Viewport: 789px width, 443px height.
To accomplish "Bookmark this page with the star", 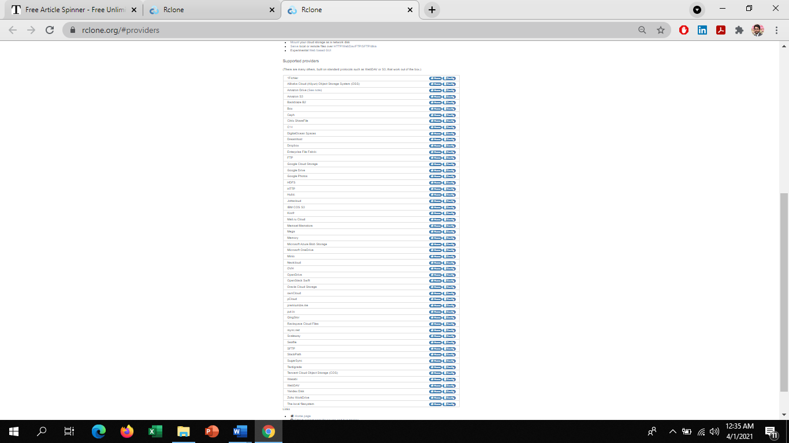I will (x=661, y=30).
